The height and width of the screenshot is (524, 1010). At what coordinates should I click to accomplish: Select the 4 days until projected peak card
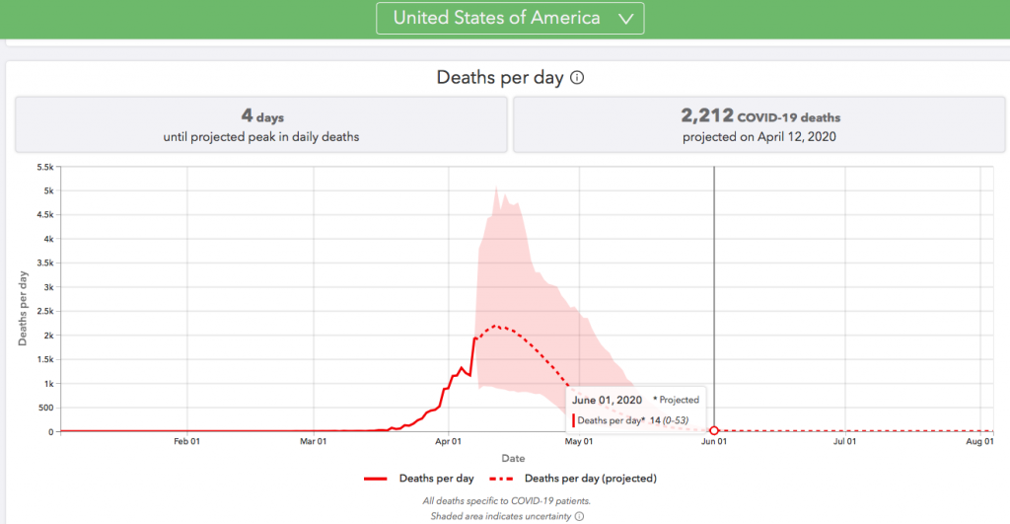260,126
